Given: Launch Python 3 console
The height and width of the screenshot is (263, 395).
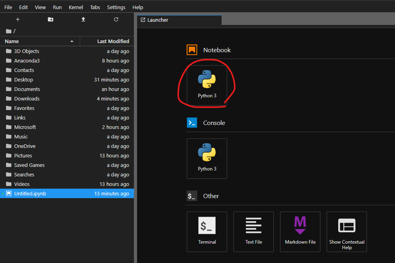Looking at the screenshot, I should 207,158.
